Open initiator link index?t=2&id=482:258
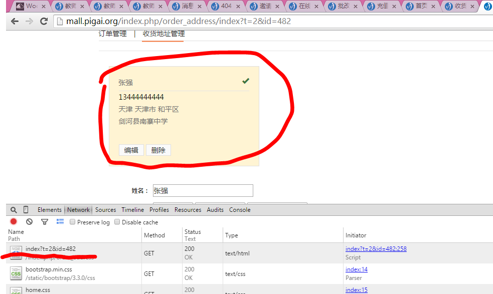 click(376, 249)
